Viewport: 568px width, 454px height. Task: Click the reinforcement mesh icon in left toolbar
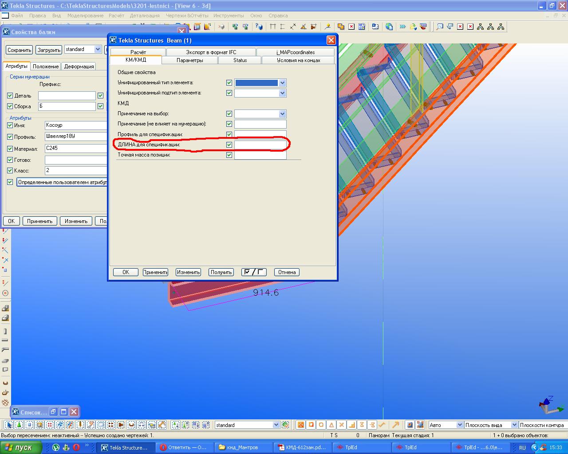(5, 403)
